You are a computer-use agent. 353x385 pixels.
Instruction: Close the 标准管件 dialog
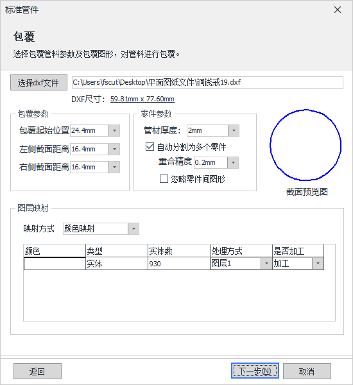coord(338,10)
